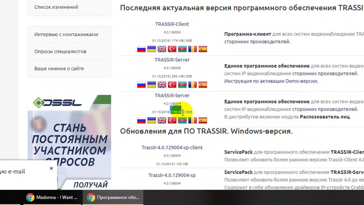Image resolution: width=364 pixels, height=205 pixels.
Task: Open the TRASSIR-Client download link
Action: pyautogui.click(x=172, y=24)
